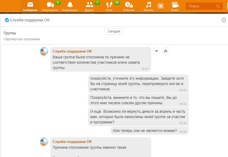Report the first message with warning icon
This screenshot has width=228, height=157.
(165, 51)
